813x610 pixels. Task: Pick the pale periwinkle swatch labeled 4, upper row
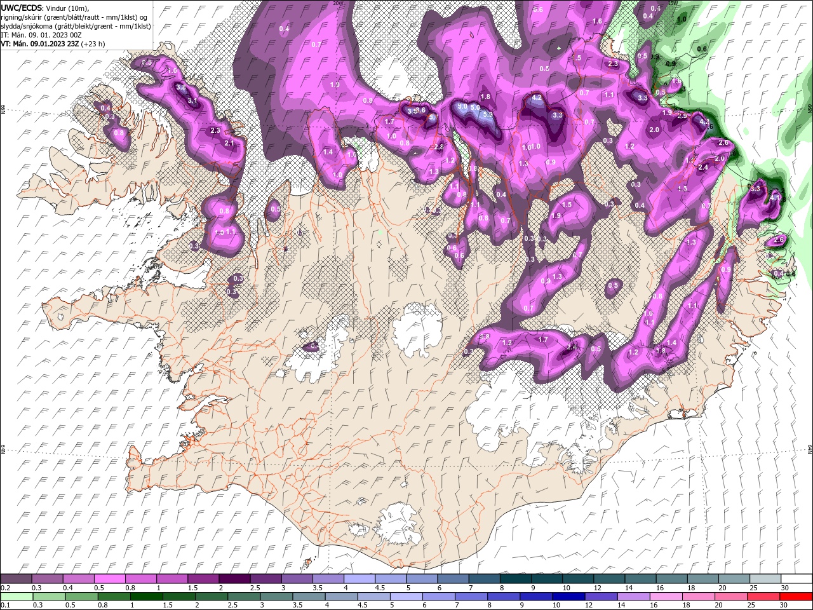[358, 578]
